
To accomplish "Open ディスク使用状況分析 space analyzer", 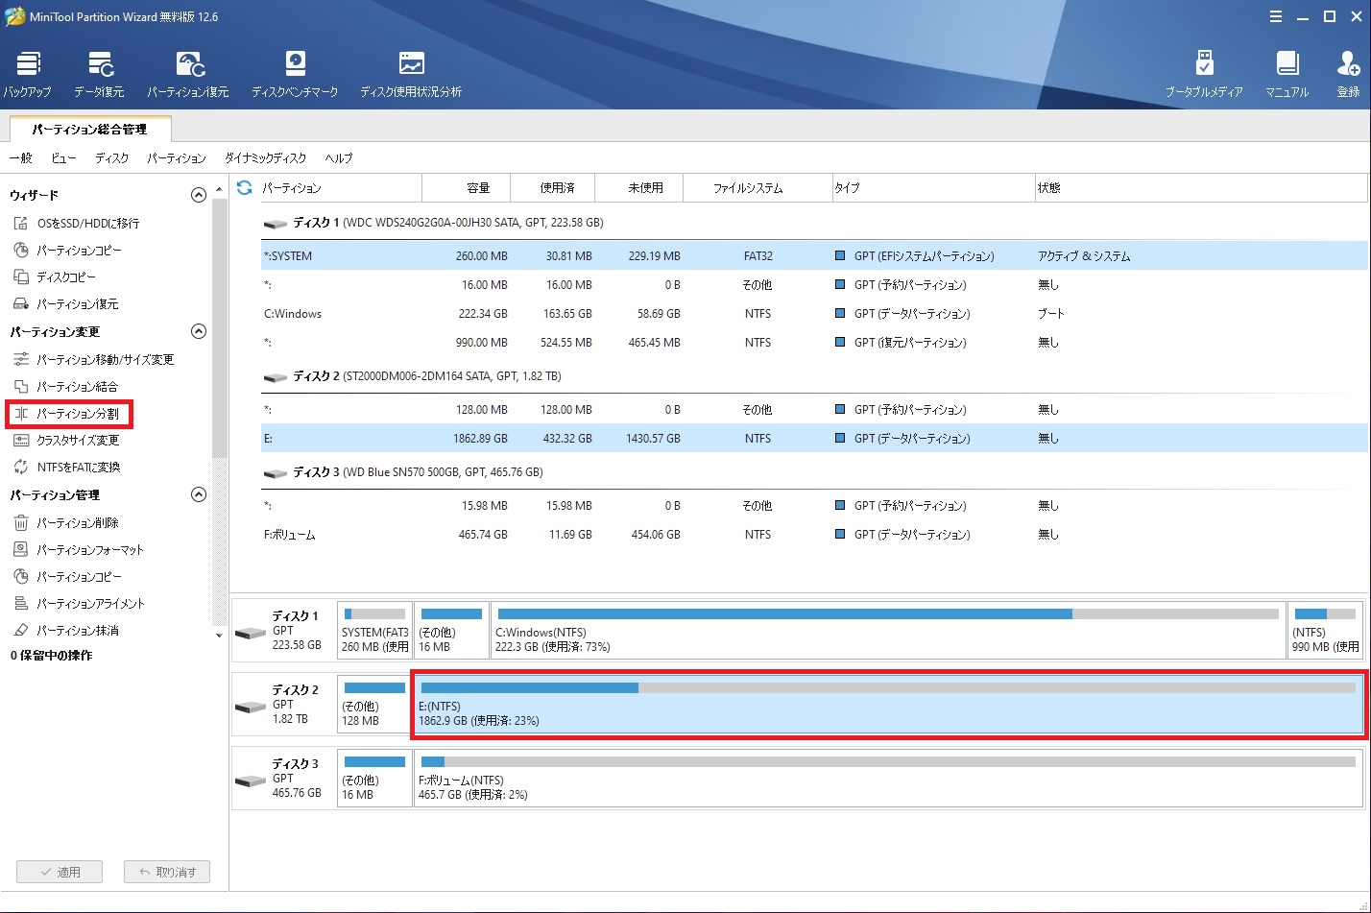I will (x=411, y=75).
